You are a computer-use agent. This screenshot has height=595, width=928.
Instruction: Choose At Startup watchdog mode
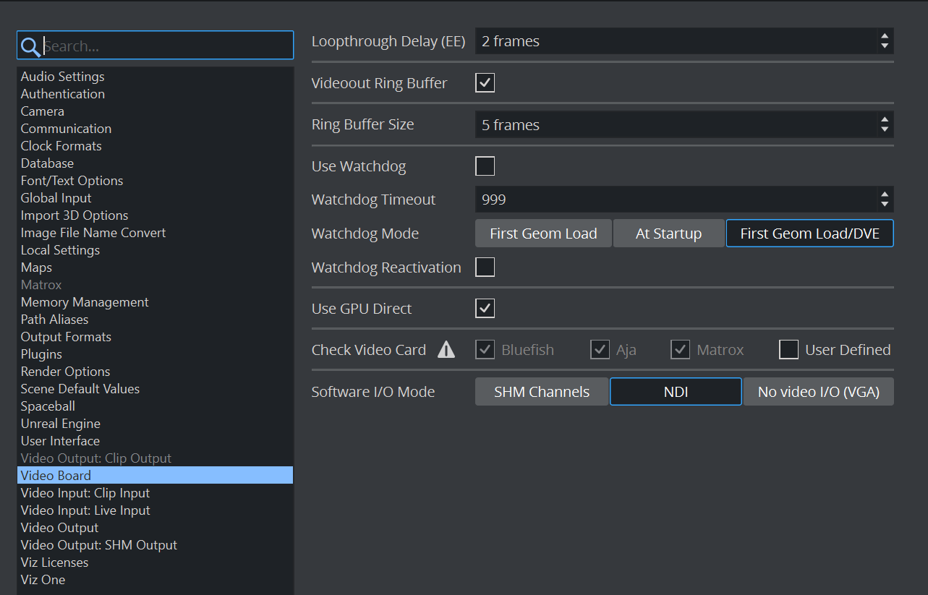(x=668, y=234)
